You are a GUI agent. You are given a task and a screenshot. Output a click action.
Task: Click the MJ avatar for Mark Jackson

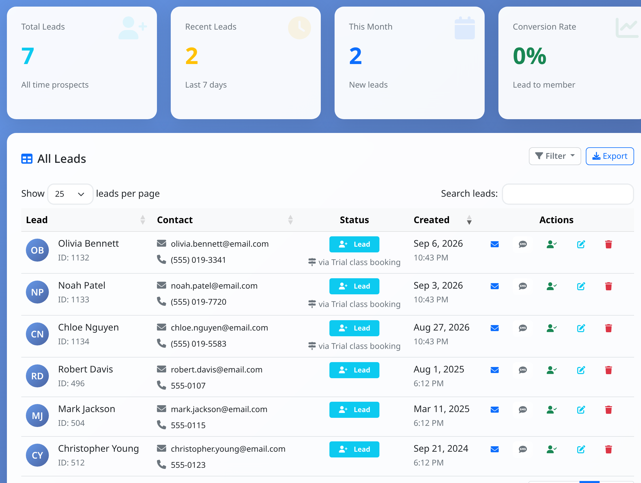click(37, 416)
